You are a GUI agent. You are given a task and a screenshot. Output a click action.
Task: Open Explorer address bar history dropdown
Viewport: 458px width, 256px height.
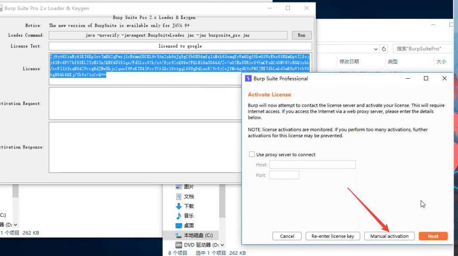coord(375,49)
